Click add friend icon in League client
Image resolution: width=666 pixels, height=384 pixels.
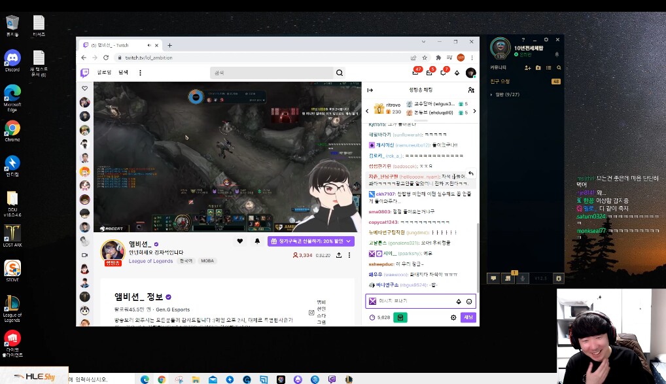tap(527, 67)
